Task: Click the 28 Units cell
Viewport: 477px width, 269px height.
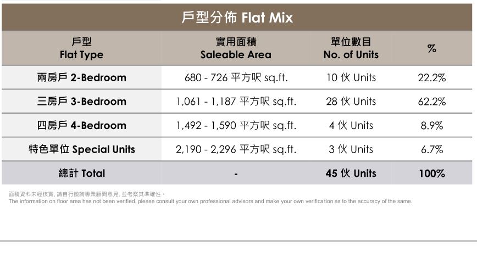Action: click(x=351, y=102)
